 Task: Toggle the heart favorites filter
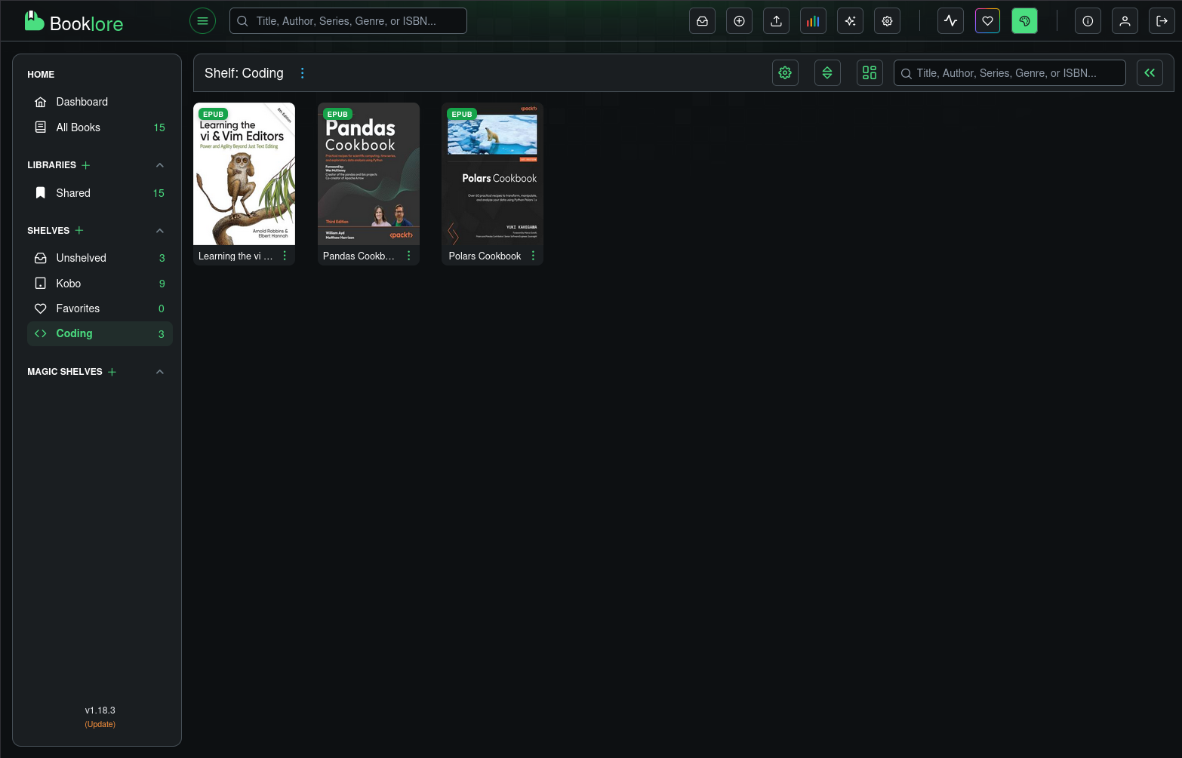tap(987, 20)
